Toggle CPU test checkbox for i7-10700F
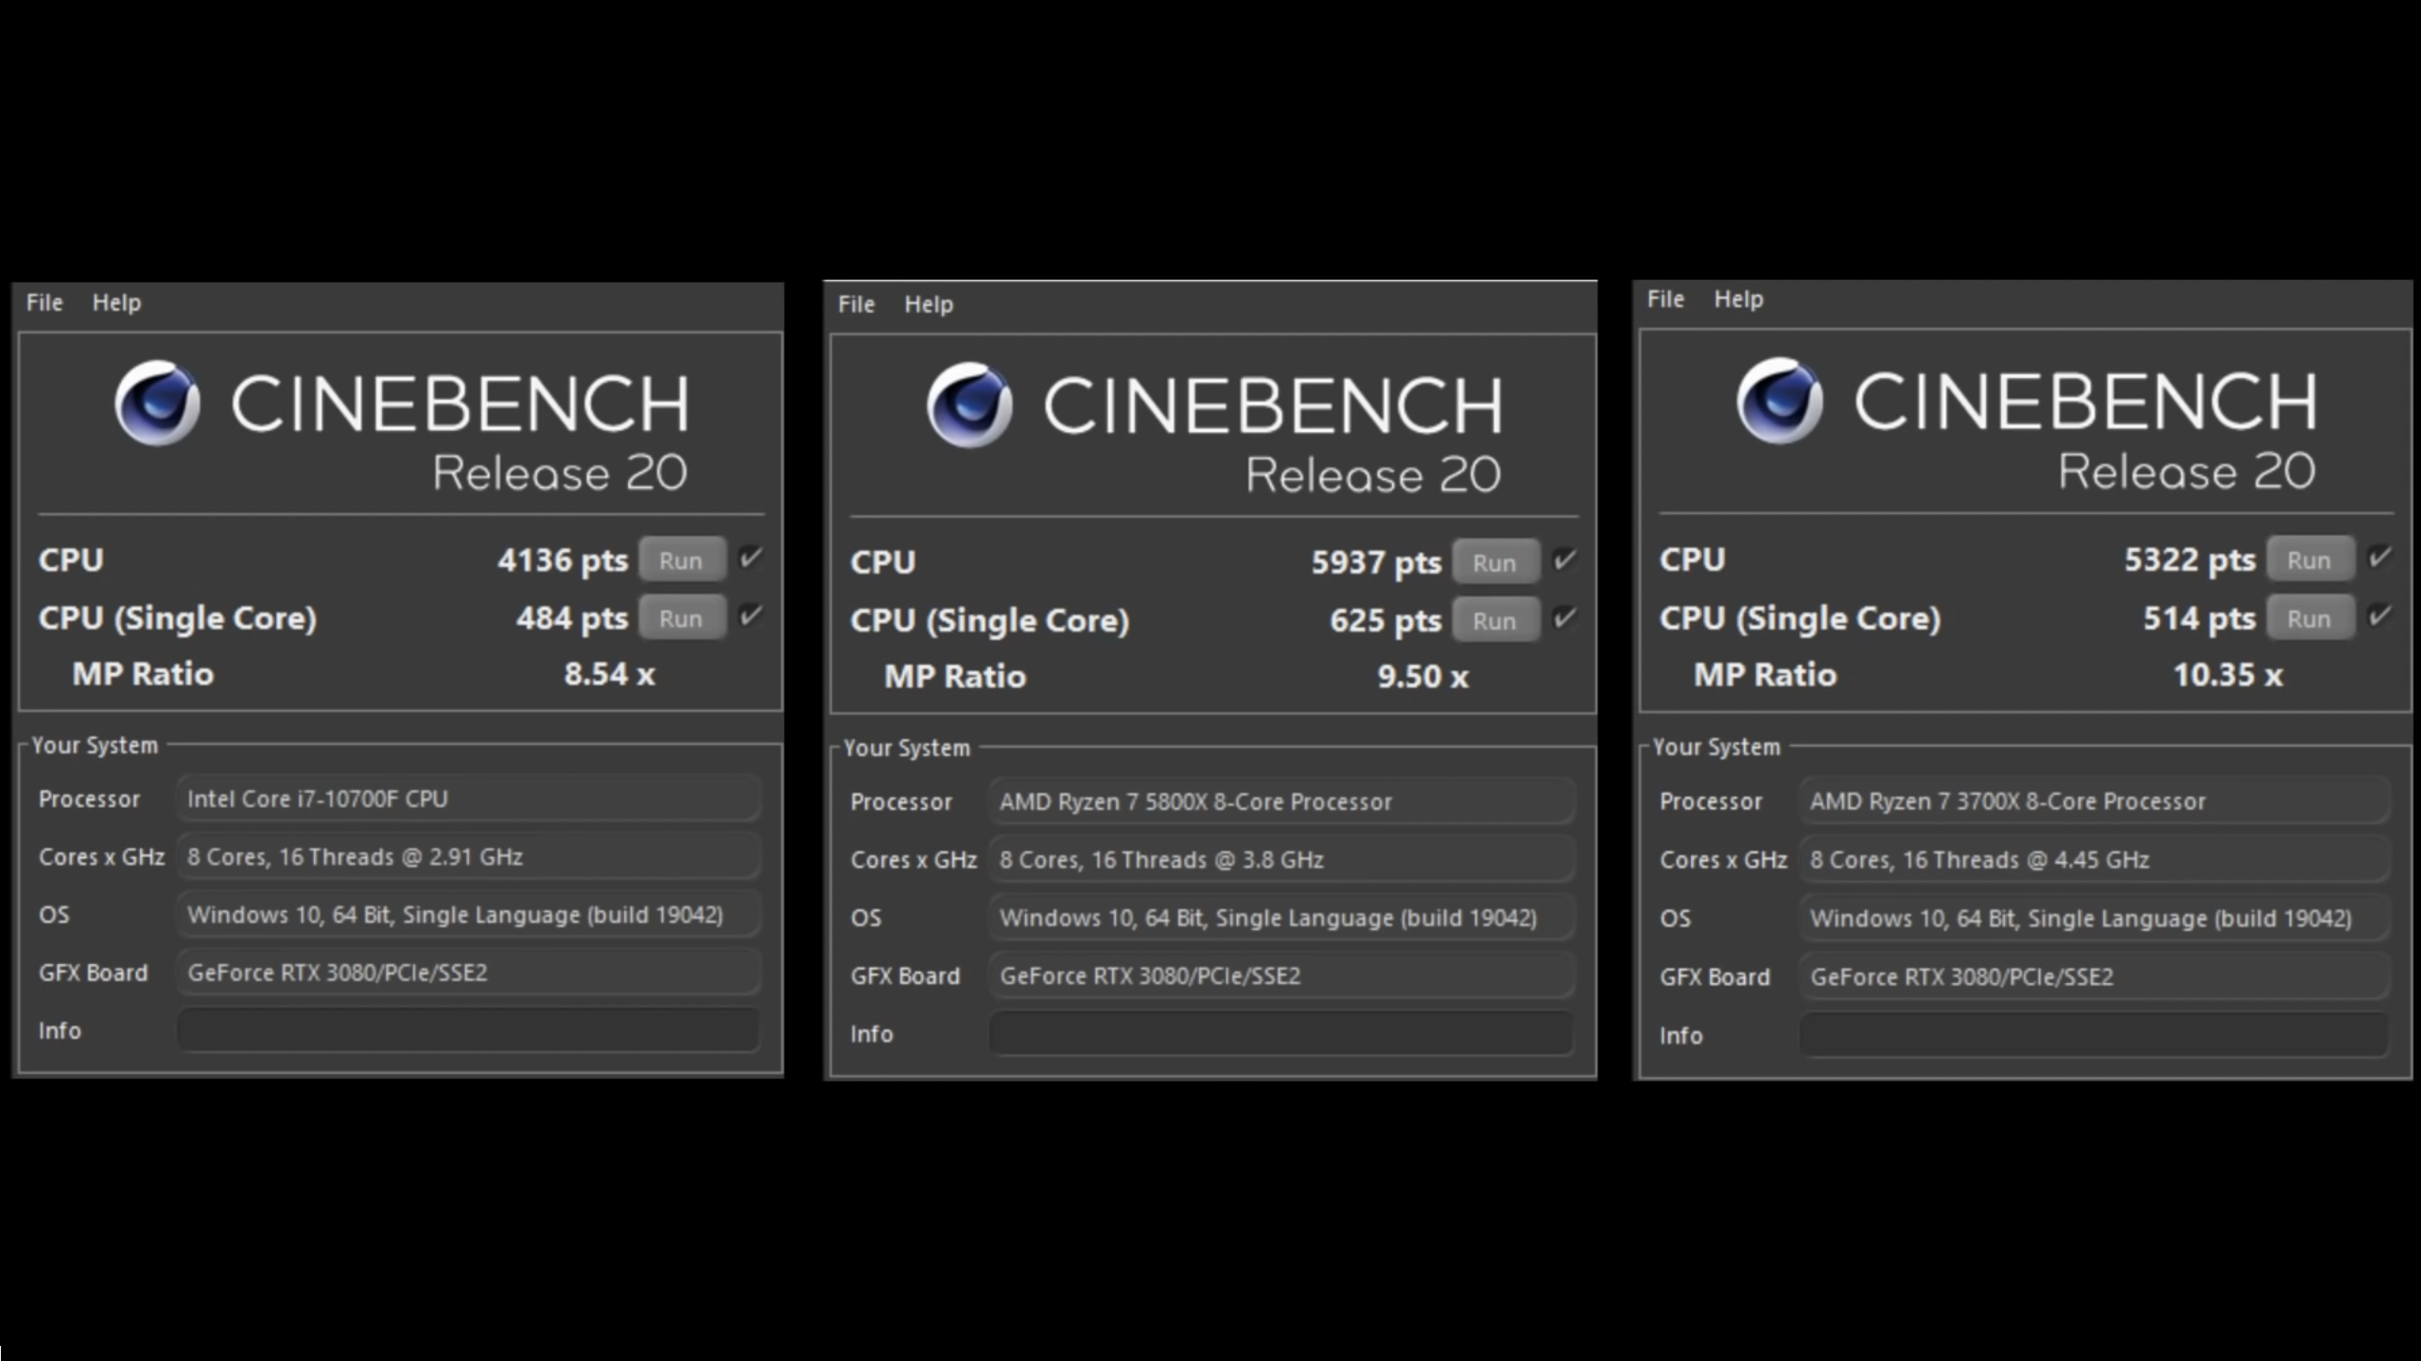This screenshot has width=2421, height=1361. pos(750,558)
